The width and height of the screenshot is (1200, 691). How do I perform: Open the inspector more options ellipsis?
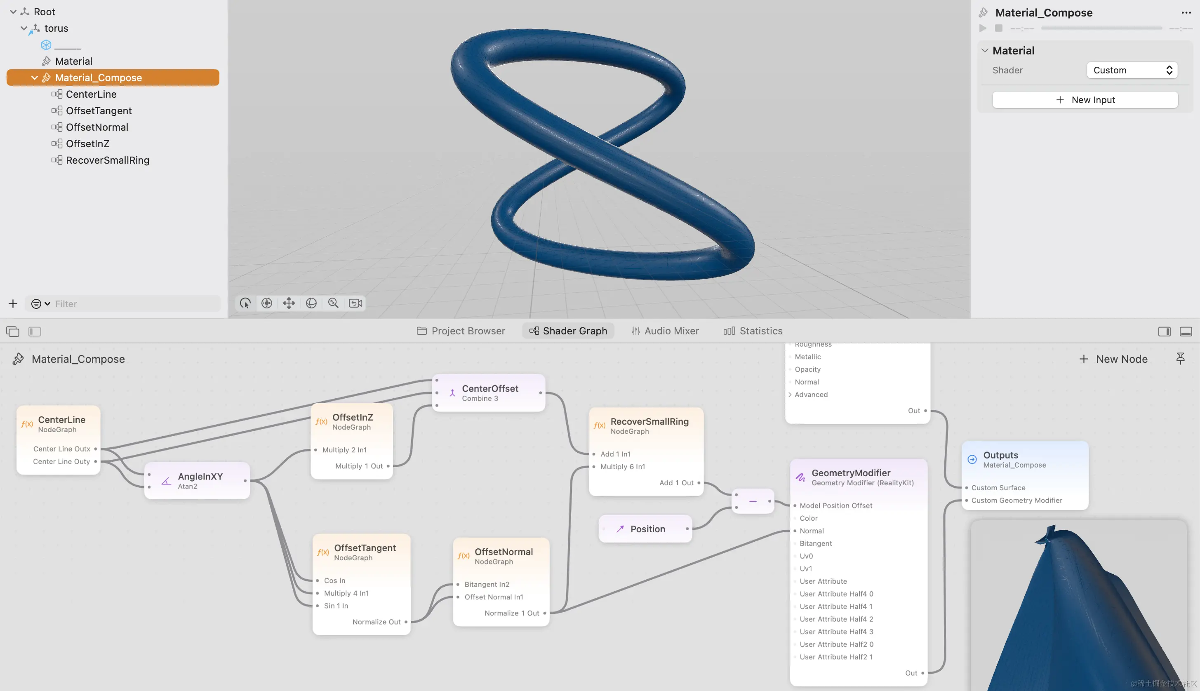[x=1186, y=13]
